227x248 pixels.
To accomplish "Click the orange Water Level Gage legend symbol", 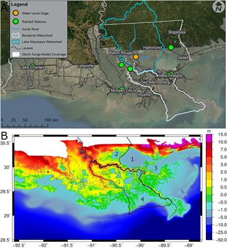I will [x=16, y=13].
